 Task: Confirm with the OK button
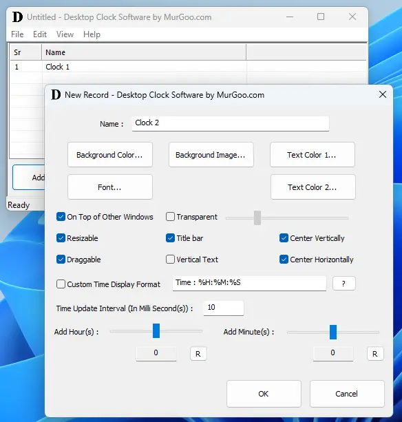[264, 394]
